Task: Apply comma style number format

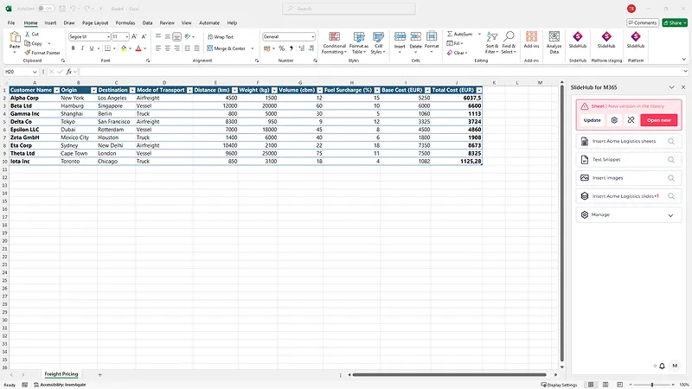Action: tap(291, 48)
